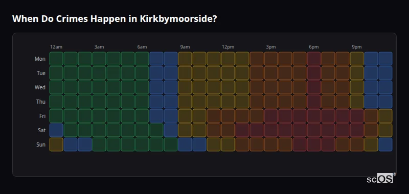Viewport: 409px width, 194px height.
Task: Click the '12am' column label
Action: click(x=56, y=47)
